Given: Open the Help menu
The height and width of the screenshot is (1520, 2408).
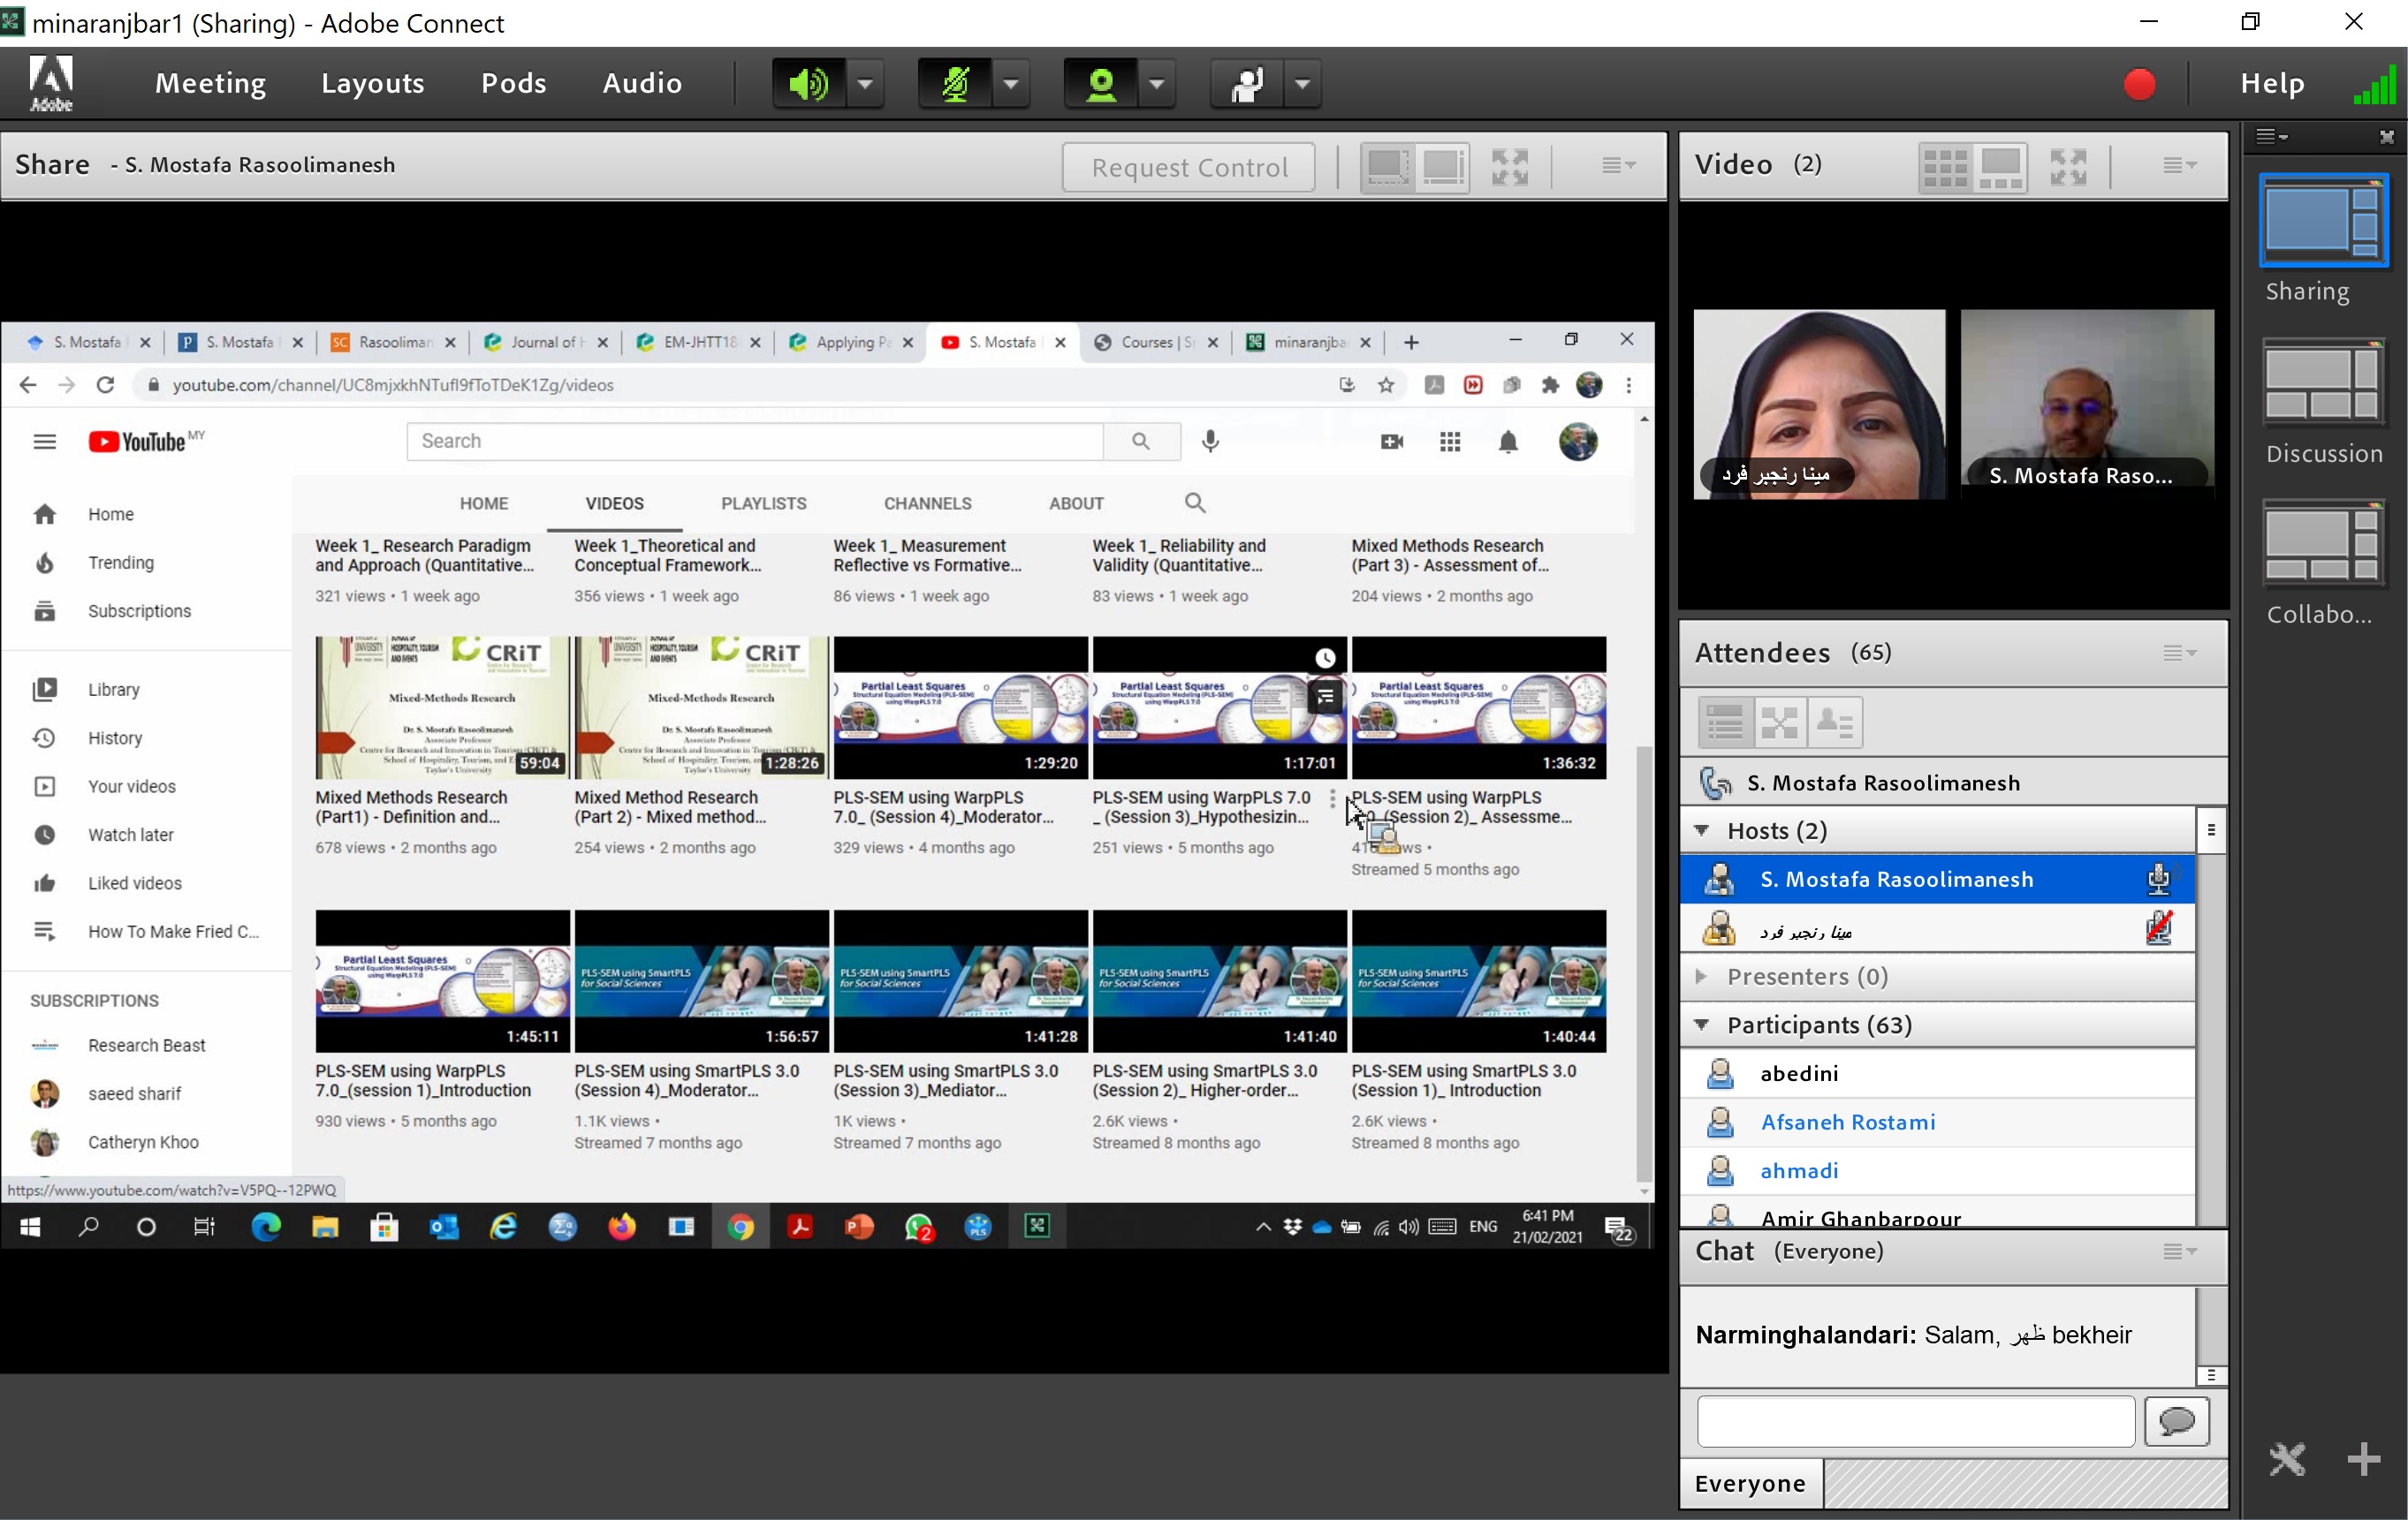Looking at the screenshot, I should pyautogui.click(x=2272, y=83).
